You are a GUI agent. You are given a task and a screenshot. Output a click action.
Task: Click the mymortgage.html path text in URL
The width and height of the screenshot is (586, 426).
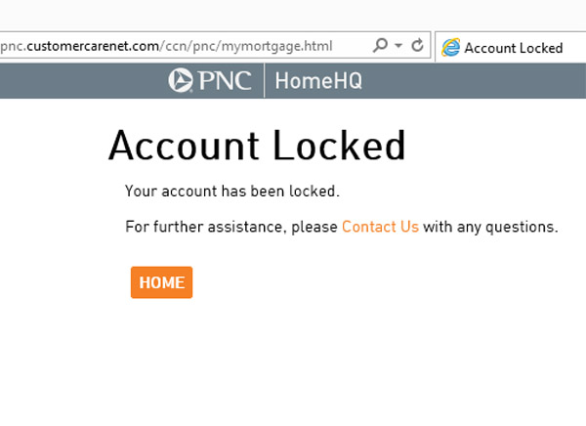tap(277, 46)
